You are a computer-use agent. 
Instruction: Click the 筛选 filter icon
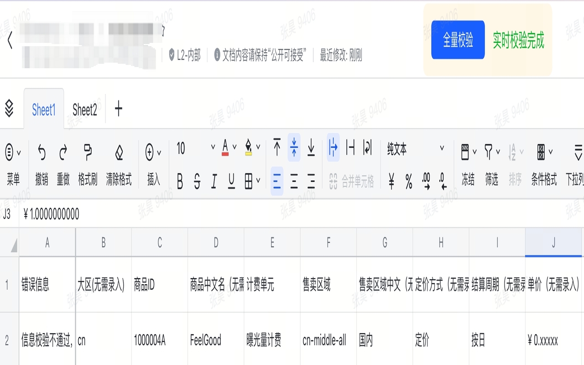tap(489, 153)
